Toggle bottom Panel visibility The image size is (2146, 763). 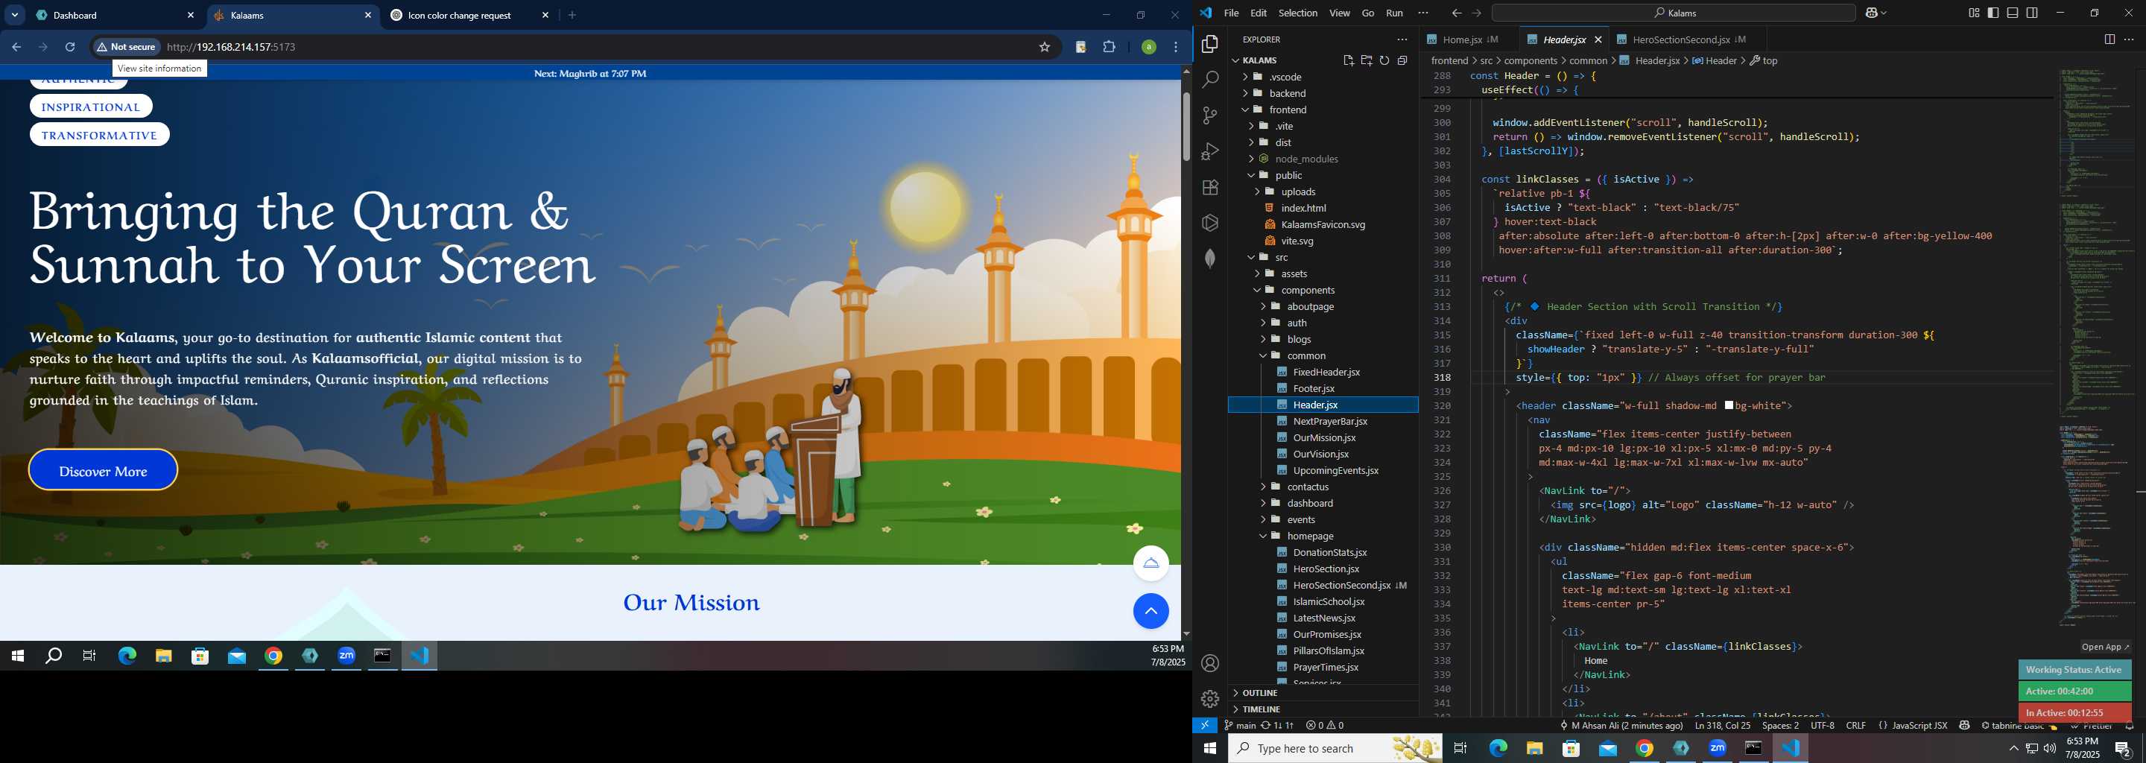pos(2012,13)
